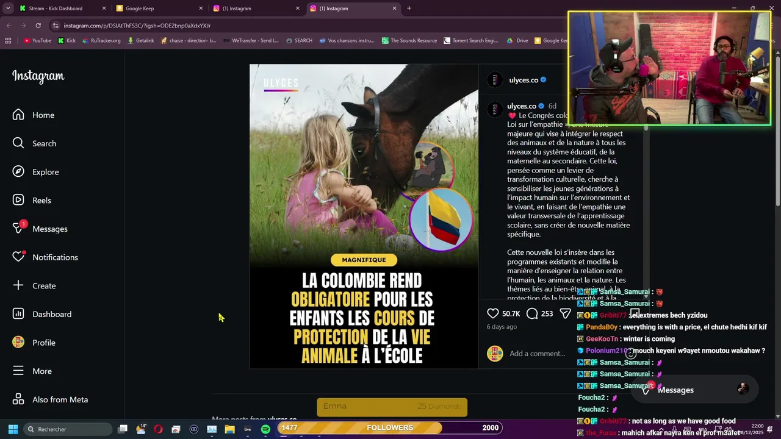Open the YouTube bookmark
Screen dimensions: 781x439
click(37, 41)
